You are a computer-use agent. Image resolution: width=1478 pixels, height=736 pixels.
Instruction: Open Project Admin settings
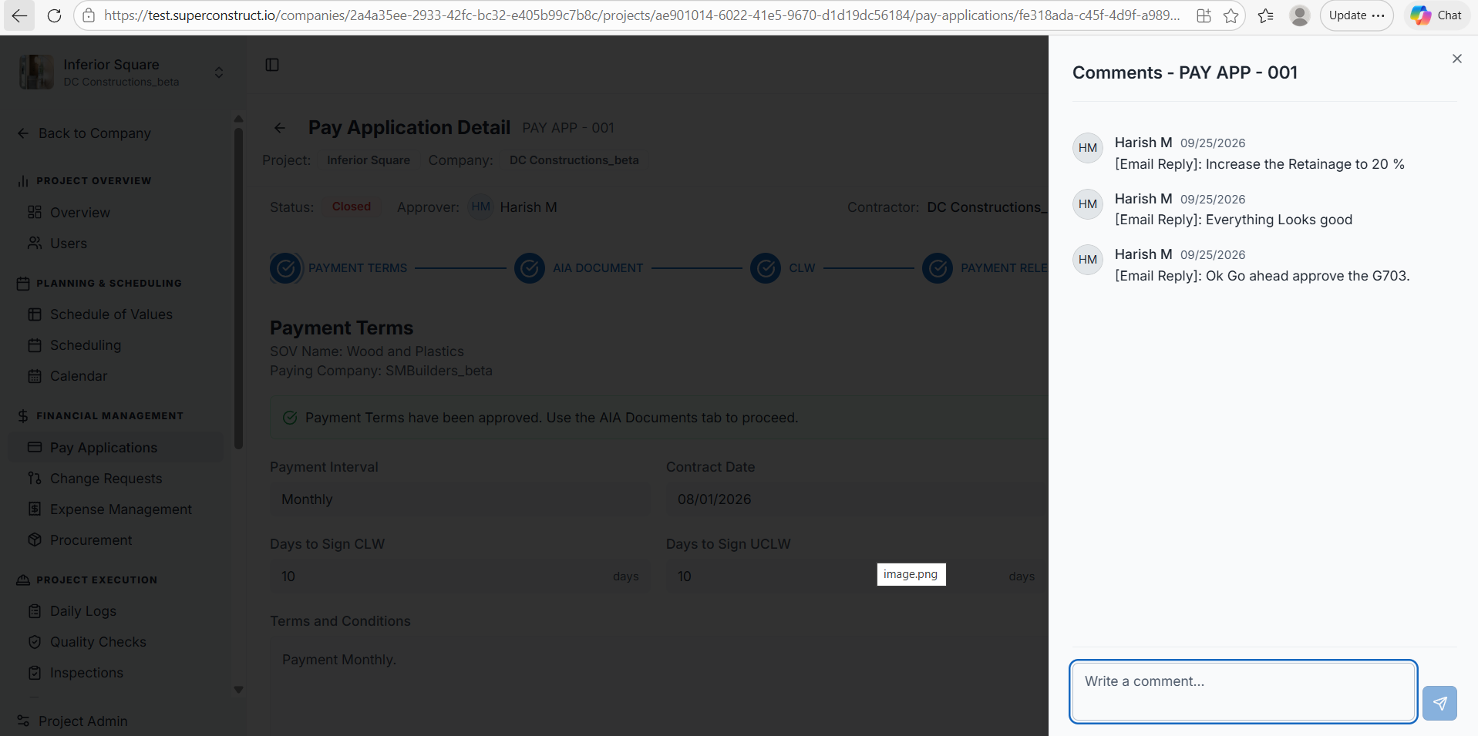pos(82,721)
